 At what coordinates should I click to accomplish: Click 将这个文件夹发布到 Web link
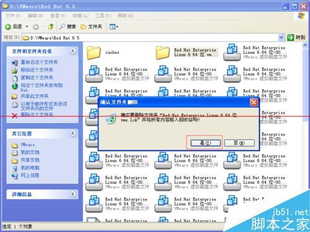42,87
